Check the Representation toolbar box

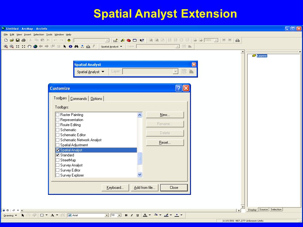(57, 120)
